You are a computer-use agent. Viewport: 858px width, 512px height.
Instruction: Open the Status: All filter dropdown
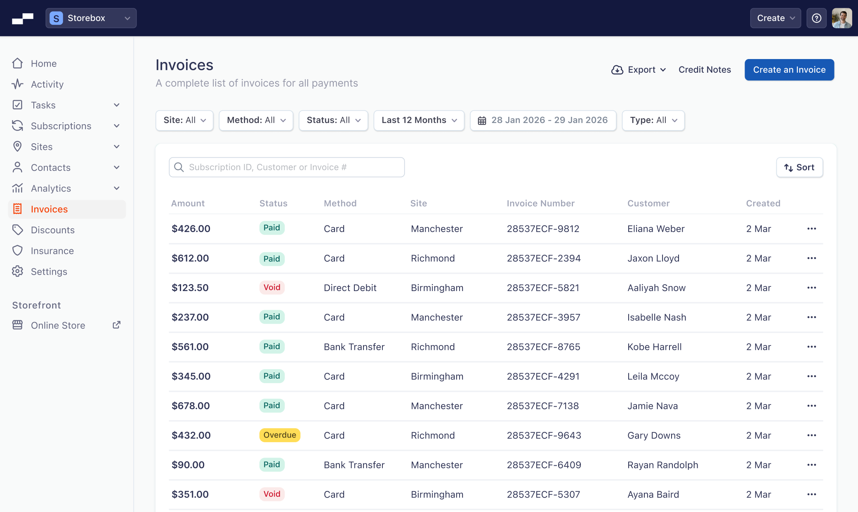tap(333, 120)
